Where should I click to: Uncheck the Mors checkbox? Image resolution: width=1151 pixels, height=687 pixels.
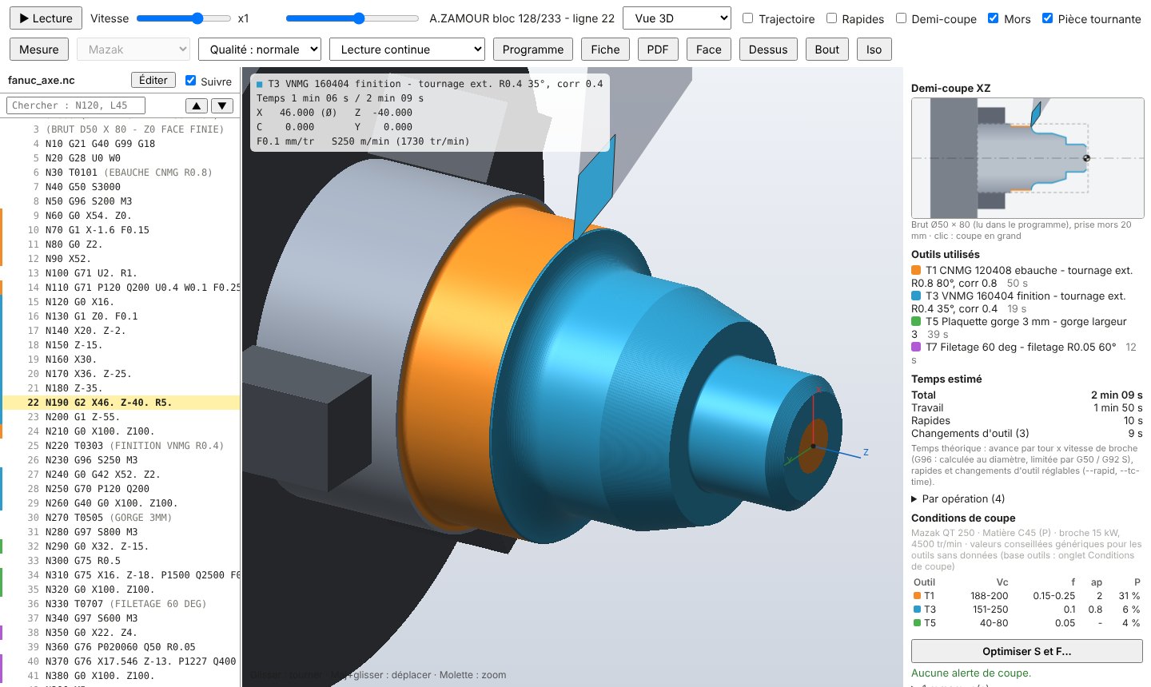point(993,18)
